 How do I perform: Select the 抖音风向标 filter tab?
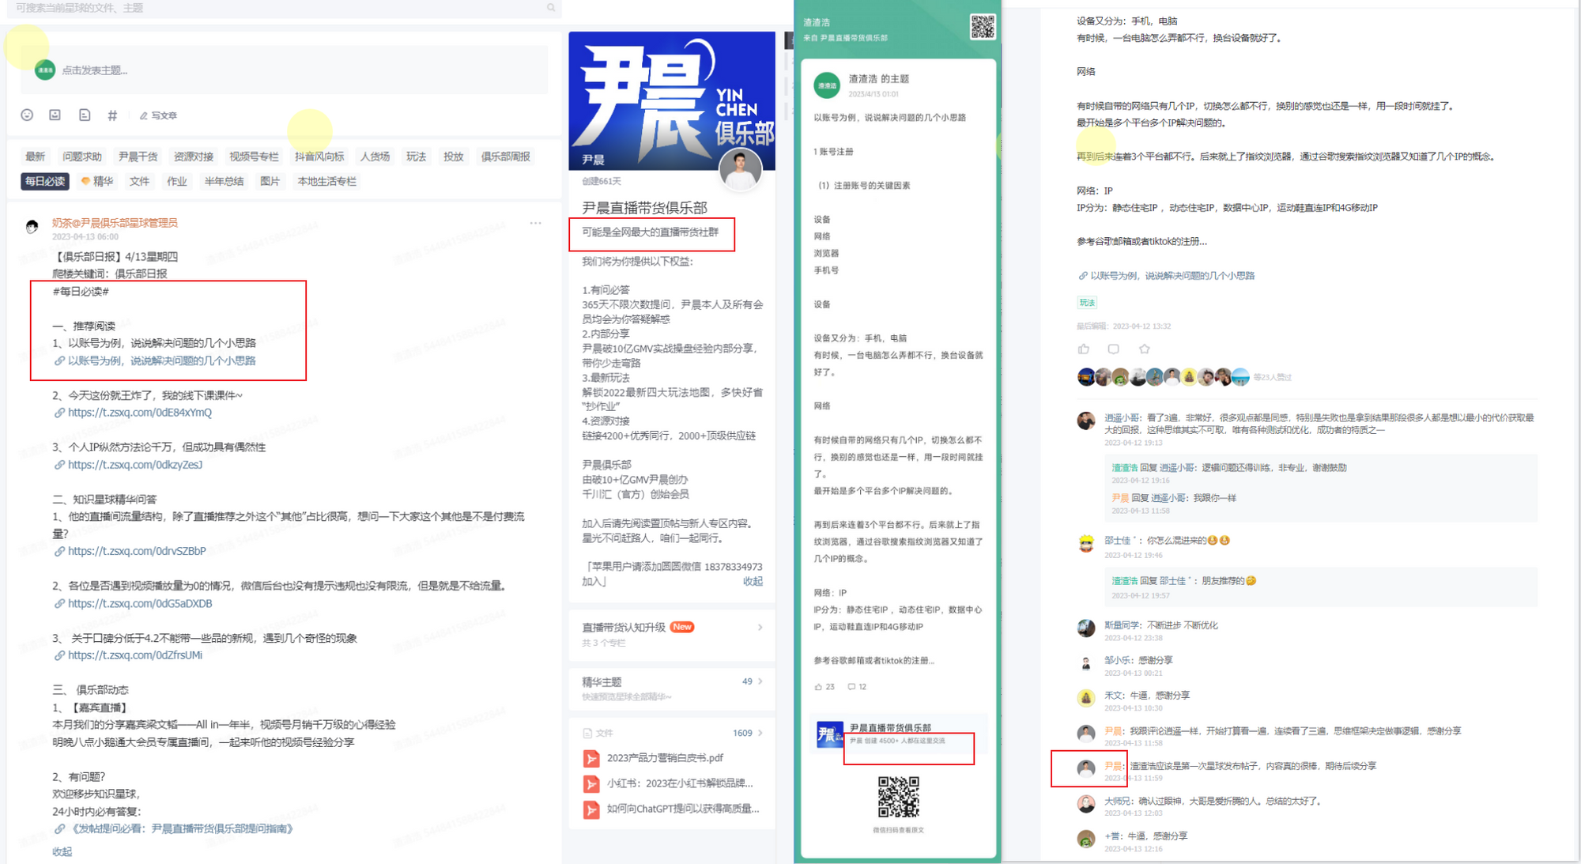click(x=319, y=157)
